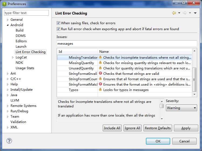Select Usage Stats preferences page

pos(25,68)
